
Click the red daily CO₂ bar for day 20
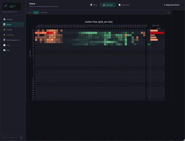coord(157,33)
